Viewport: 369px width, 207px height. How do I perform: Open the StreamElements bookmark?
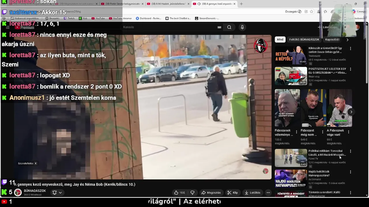207,18
